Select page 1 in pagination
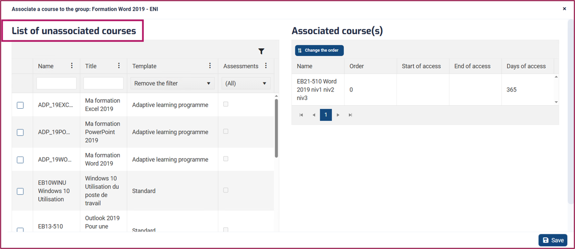 [x=326, y=115]
